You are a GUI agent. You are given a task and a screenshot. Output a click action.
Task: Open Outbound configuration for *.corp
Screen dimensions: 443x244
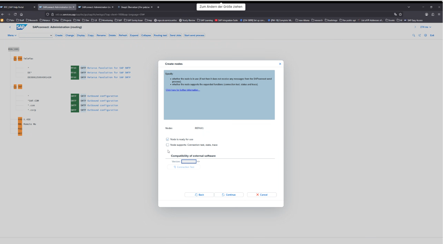(103, 110)
